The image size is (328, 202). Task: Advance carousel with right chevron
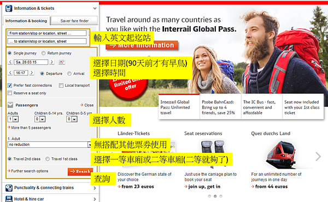tap(318, 156)
